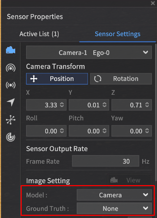
Task: Activate Rotation transform mode
Action: 121,79
